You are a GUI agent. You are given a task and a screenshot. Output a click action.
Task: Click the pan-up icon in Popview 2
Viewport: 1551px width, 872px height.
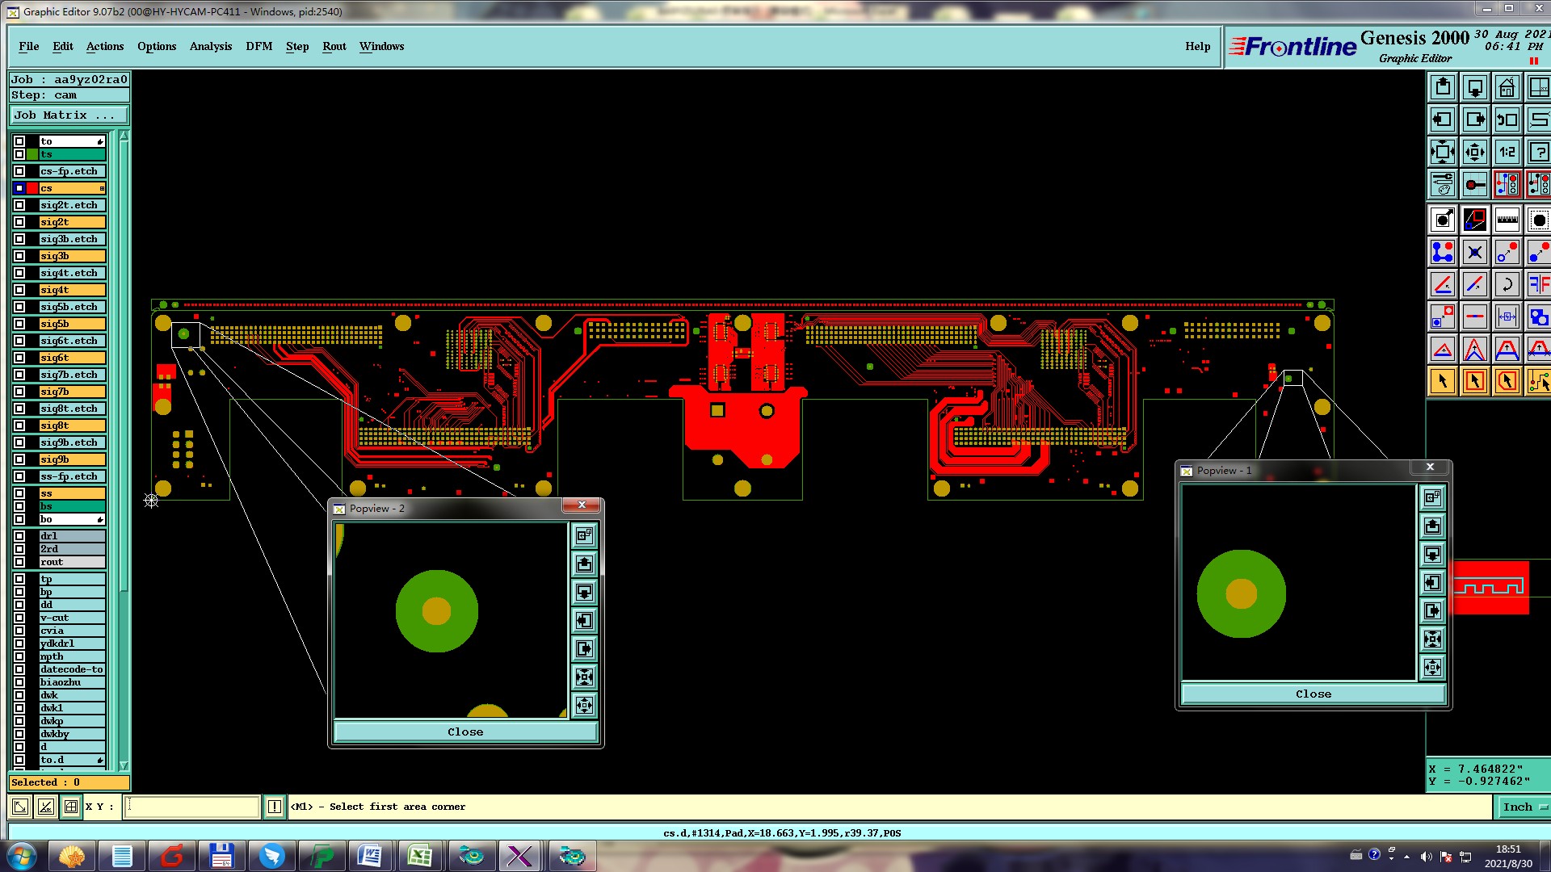(584, 564)
